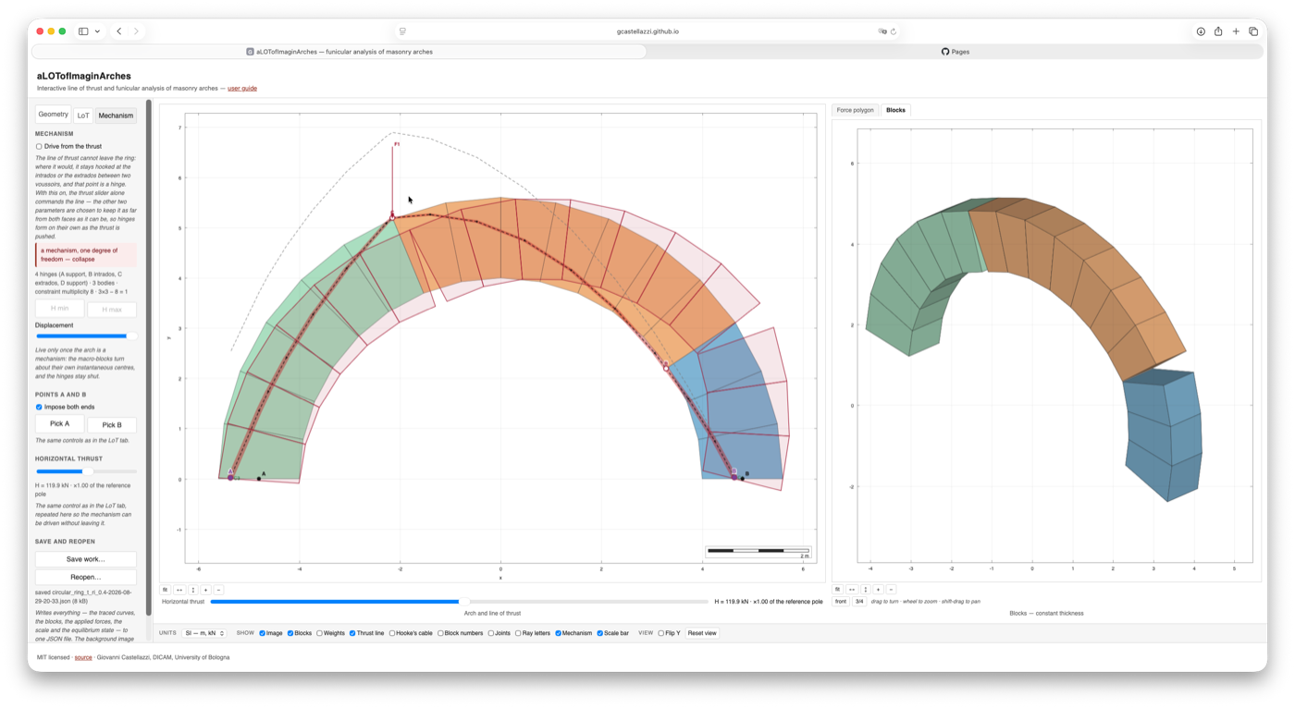Zoom in the Blocks 3D view
This screenshot has width=1295, height=708.
click(x=878, y=590)
